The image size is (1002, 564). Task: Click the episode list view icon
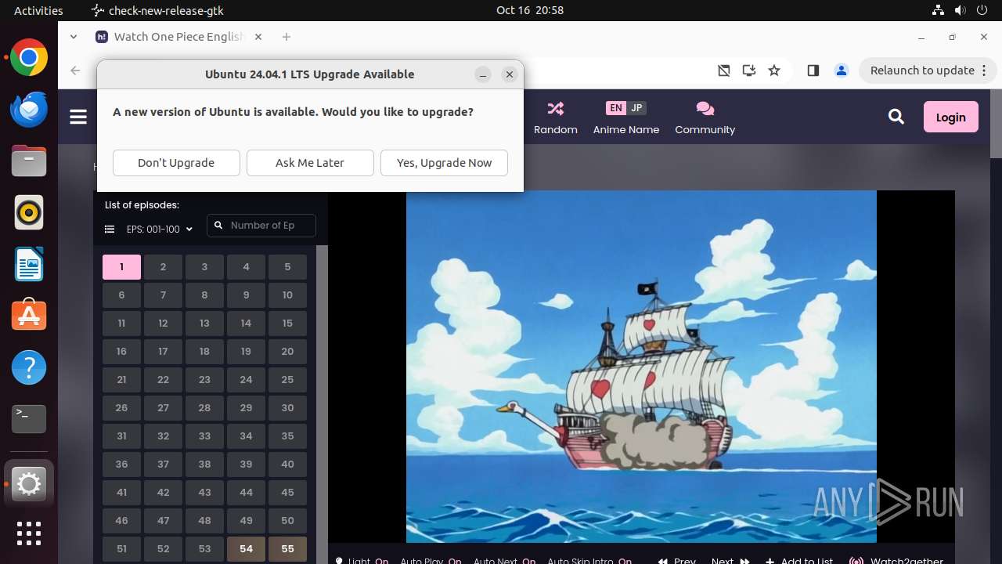[x=110, y=230]
